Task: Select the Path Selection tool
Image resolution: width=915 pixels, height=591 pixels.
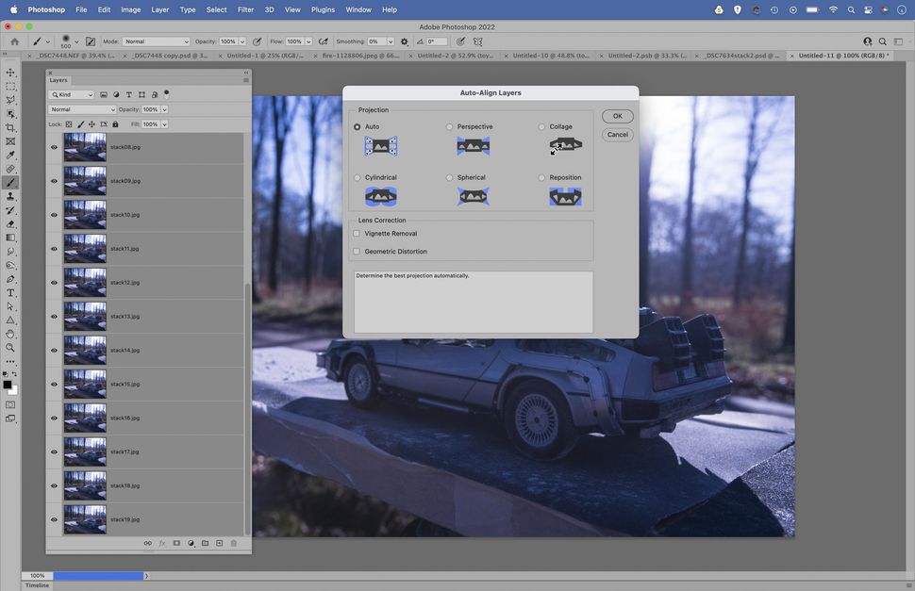Action: click(10, 306)
